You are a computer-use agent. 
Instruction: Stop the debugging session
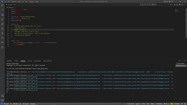(155, 5)
